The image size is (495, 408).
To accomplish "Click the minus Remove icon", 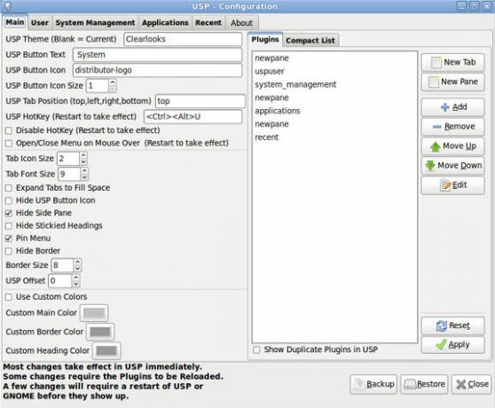I will pyautogui.click(x=437, y=127).
